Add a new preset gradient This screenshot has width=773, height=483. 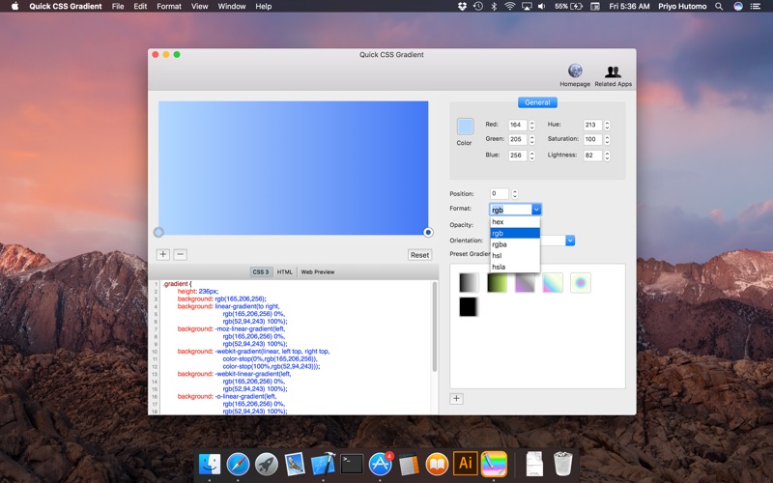pyautogui.click(x=457, y=398)
